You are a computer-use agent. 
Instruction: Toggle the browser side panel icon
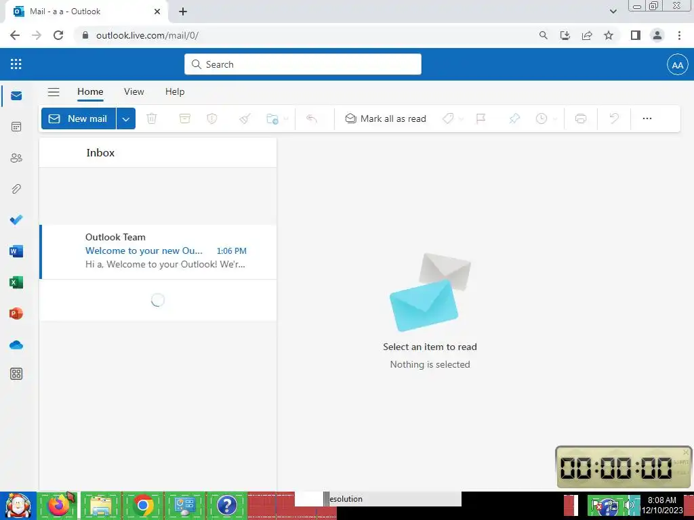(x=636, y=35)
